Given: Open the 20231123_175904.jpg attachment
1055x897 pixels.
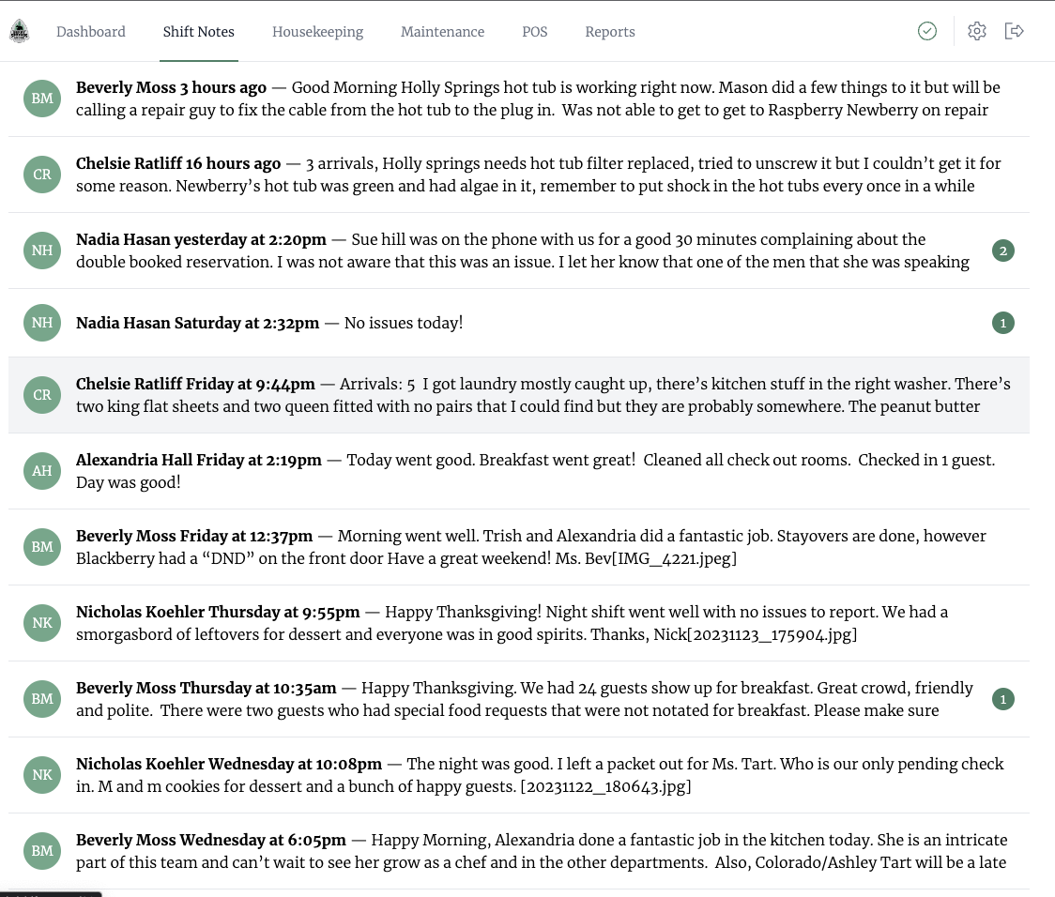Looking at the screenshot, I should [x=772, y=635].
